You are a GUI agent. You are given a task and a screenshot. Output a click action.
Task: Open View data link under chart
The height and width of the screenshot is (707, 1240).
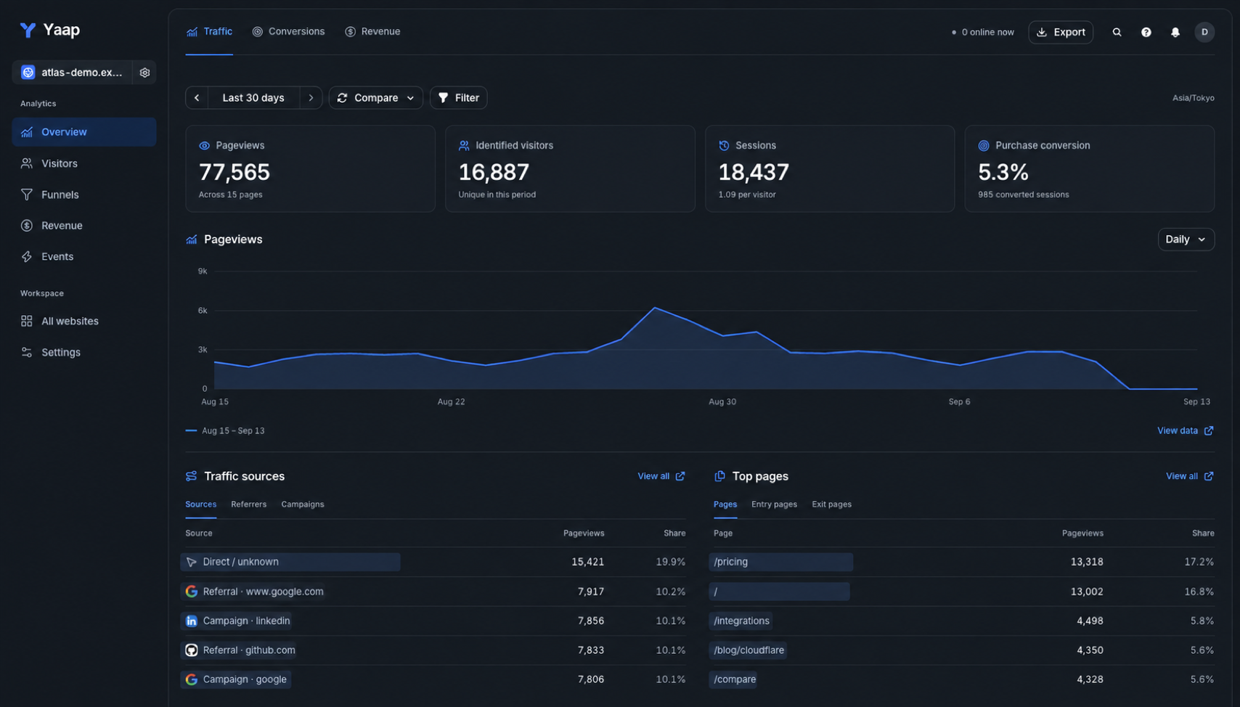point(1185,431)
